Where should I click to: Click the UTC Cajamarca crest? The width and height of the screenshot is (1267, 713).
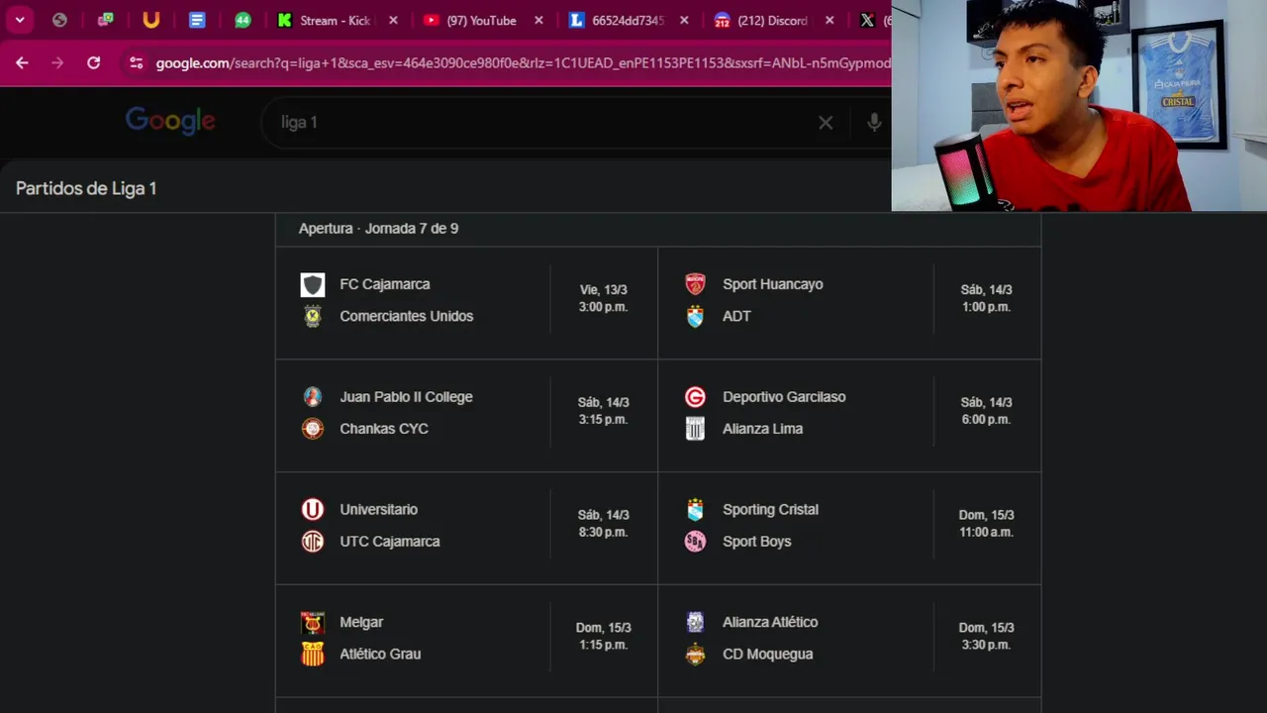(313, 542)
